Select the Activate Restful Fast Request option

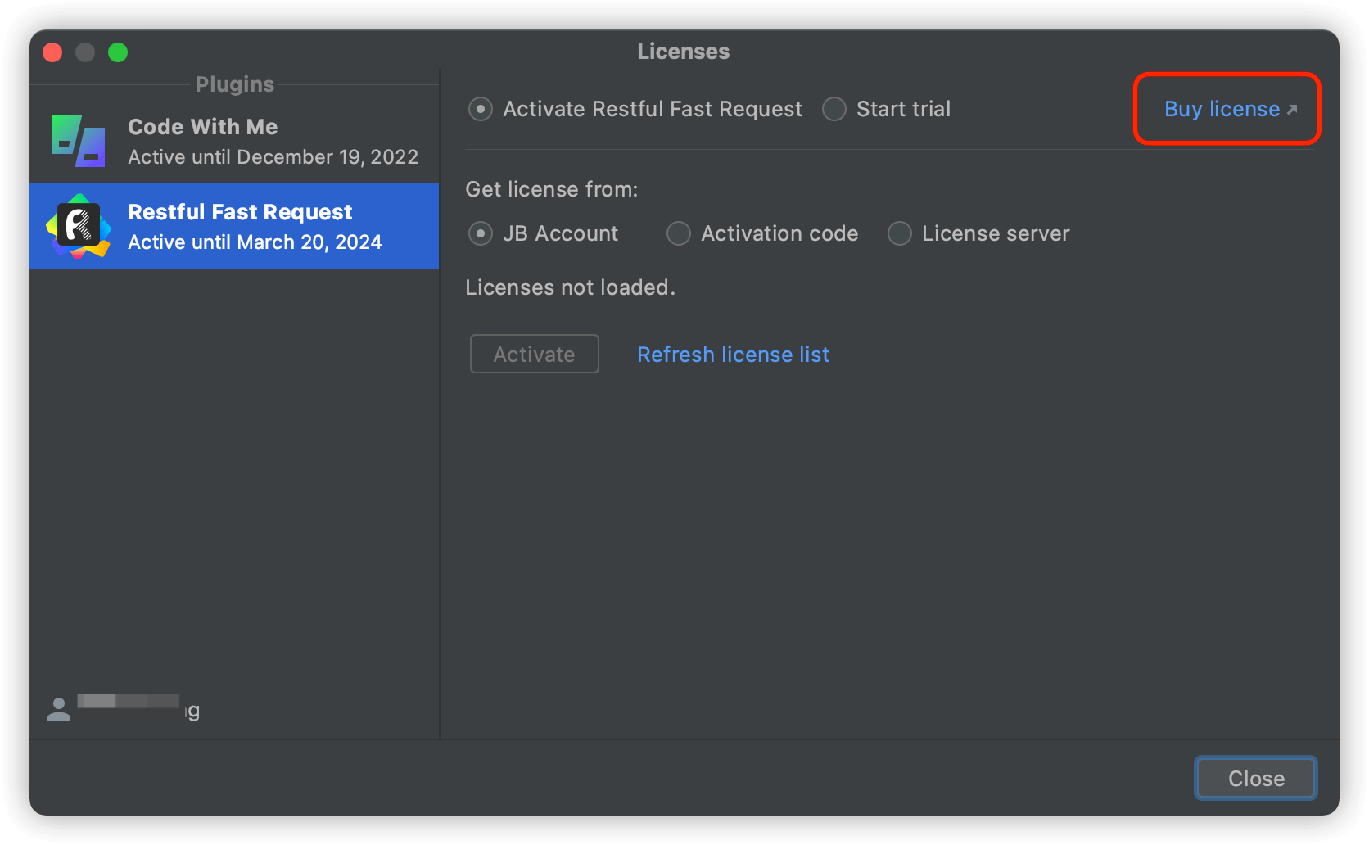(481, 109)
